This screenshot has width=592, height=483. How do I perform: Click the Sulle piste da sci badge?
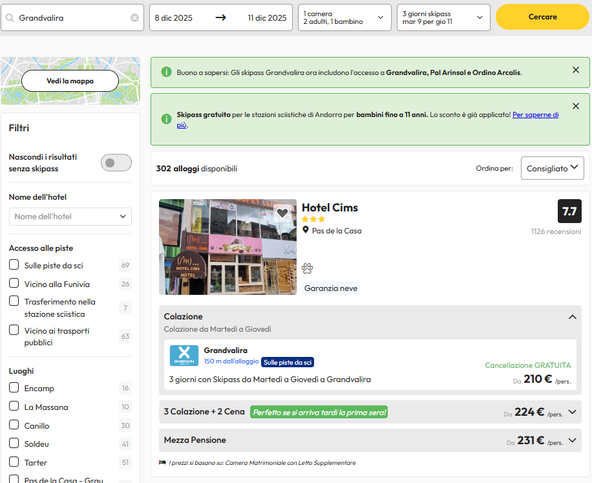click(x=288, y=362)
